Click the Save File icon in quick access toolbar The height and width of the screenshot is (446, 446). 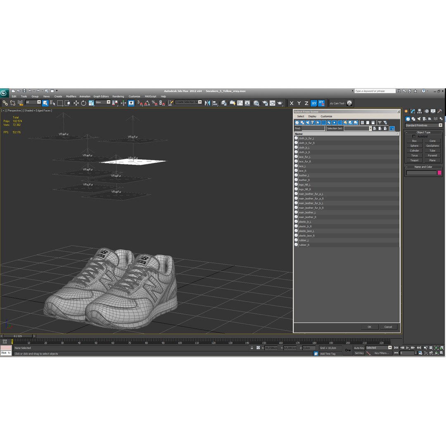tap(24, 91)
